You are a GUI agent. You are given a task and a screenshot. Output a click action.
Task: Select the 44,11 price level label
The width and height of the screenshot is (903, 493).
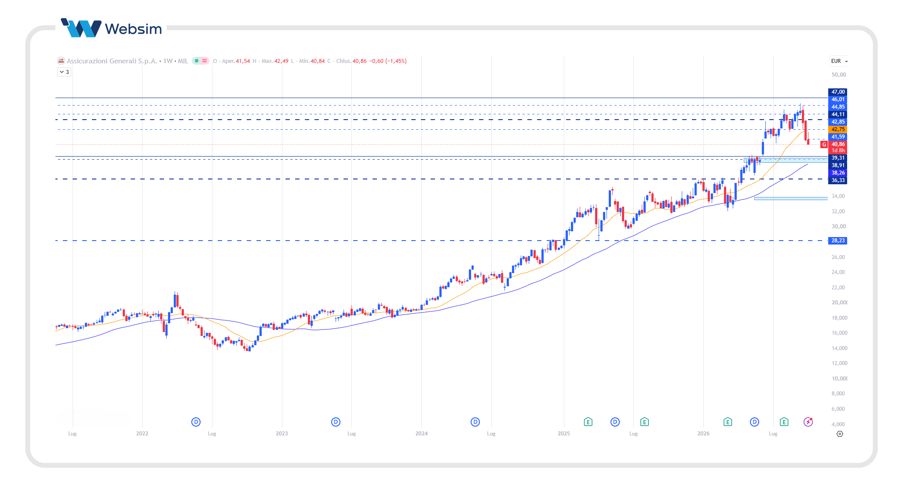click(837, 114)
